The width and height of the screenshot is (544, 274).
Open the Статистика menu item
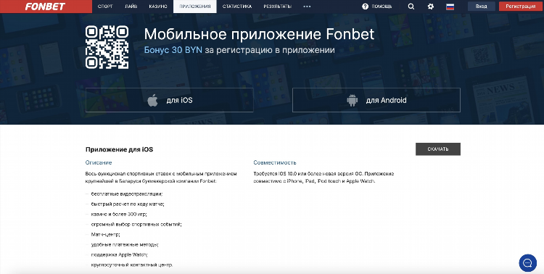(237, 7)
